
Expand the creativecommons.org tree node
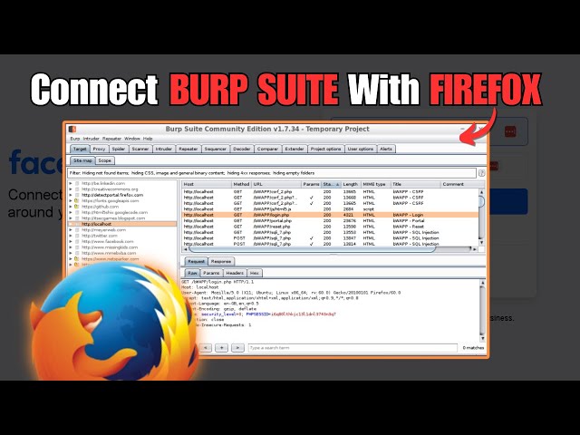(x=71, y=189)
